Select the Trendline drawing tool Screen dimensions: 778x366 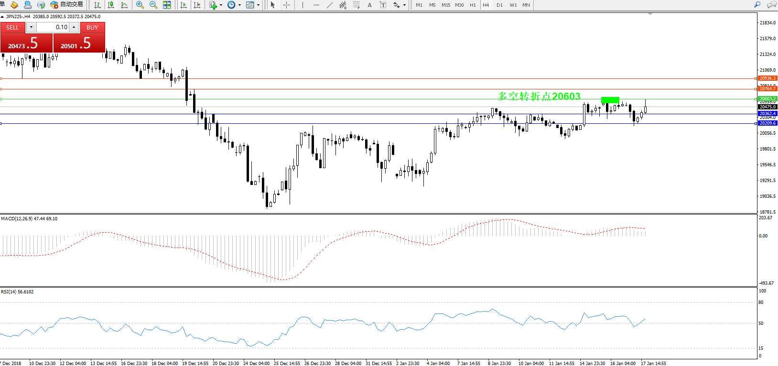330,5
